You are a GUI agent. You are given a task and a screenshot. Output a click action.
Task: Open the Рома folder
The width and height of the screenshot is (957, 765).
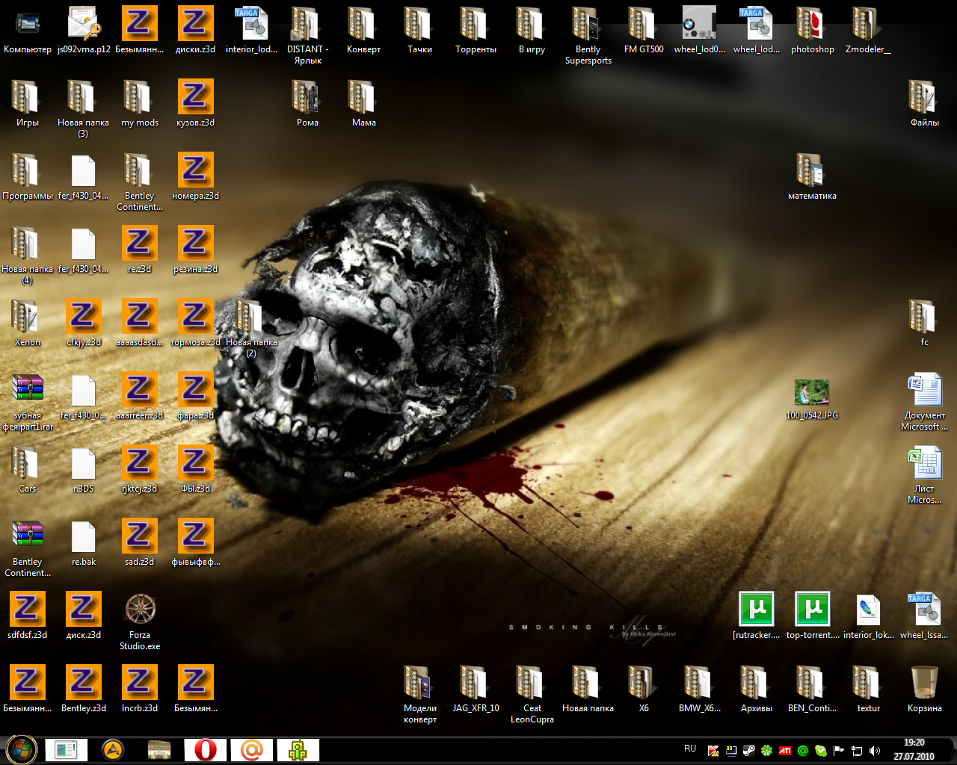pyautogui.click(x=307, y=105)
